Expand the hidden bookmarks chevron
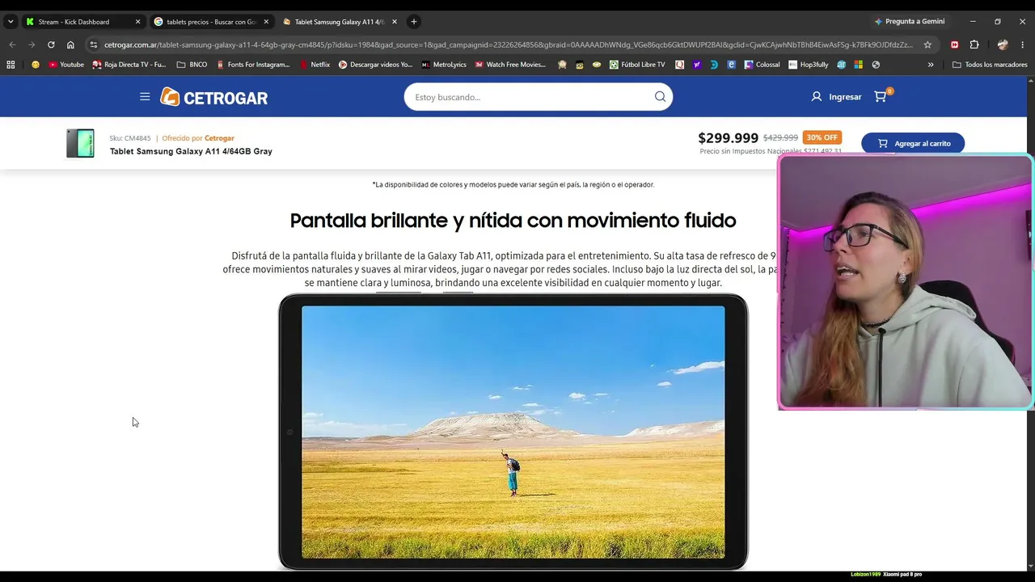This screenshot has height=582, width=1035. [931, 65]
